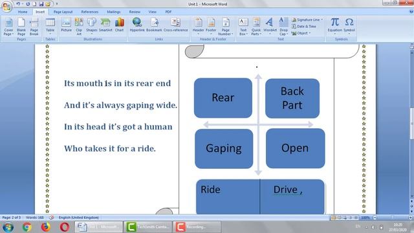Open the Table insert menu
414x233 pixels.
[x=50, y=27]
